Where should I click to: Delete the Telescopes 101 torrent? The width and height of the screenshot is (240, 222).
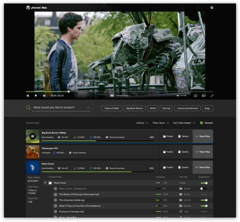[x=183, y=152]
